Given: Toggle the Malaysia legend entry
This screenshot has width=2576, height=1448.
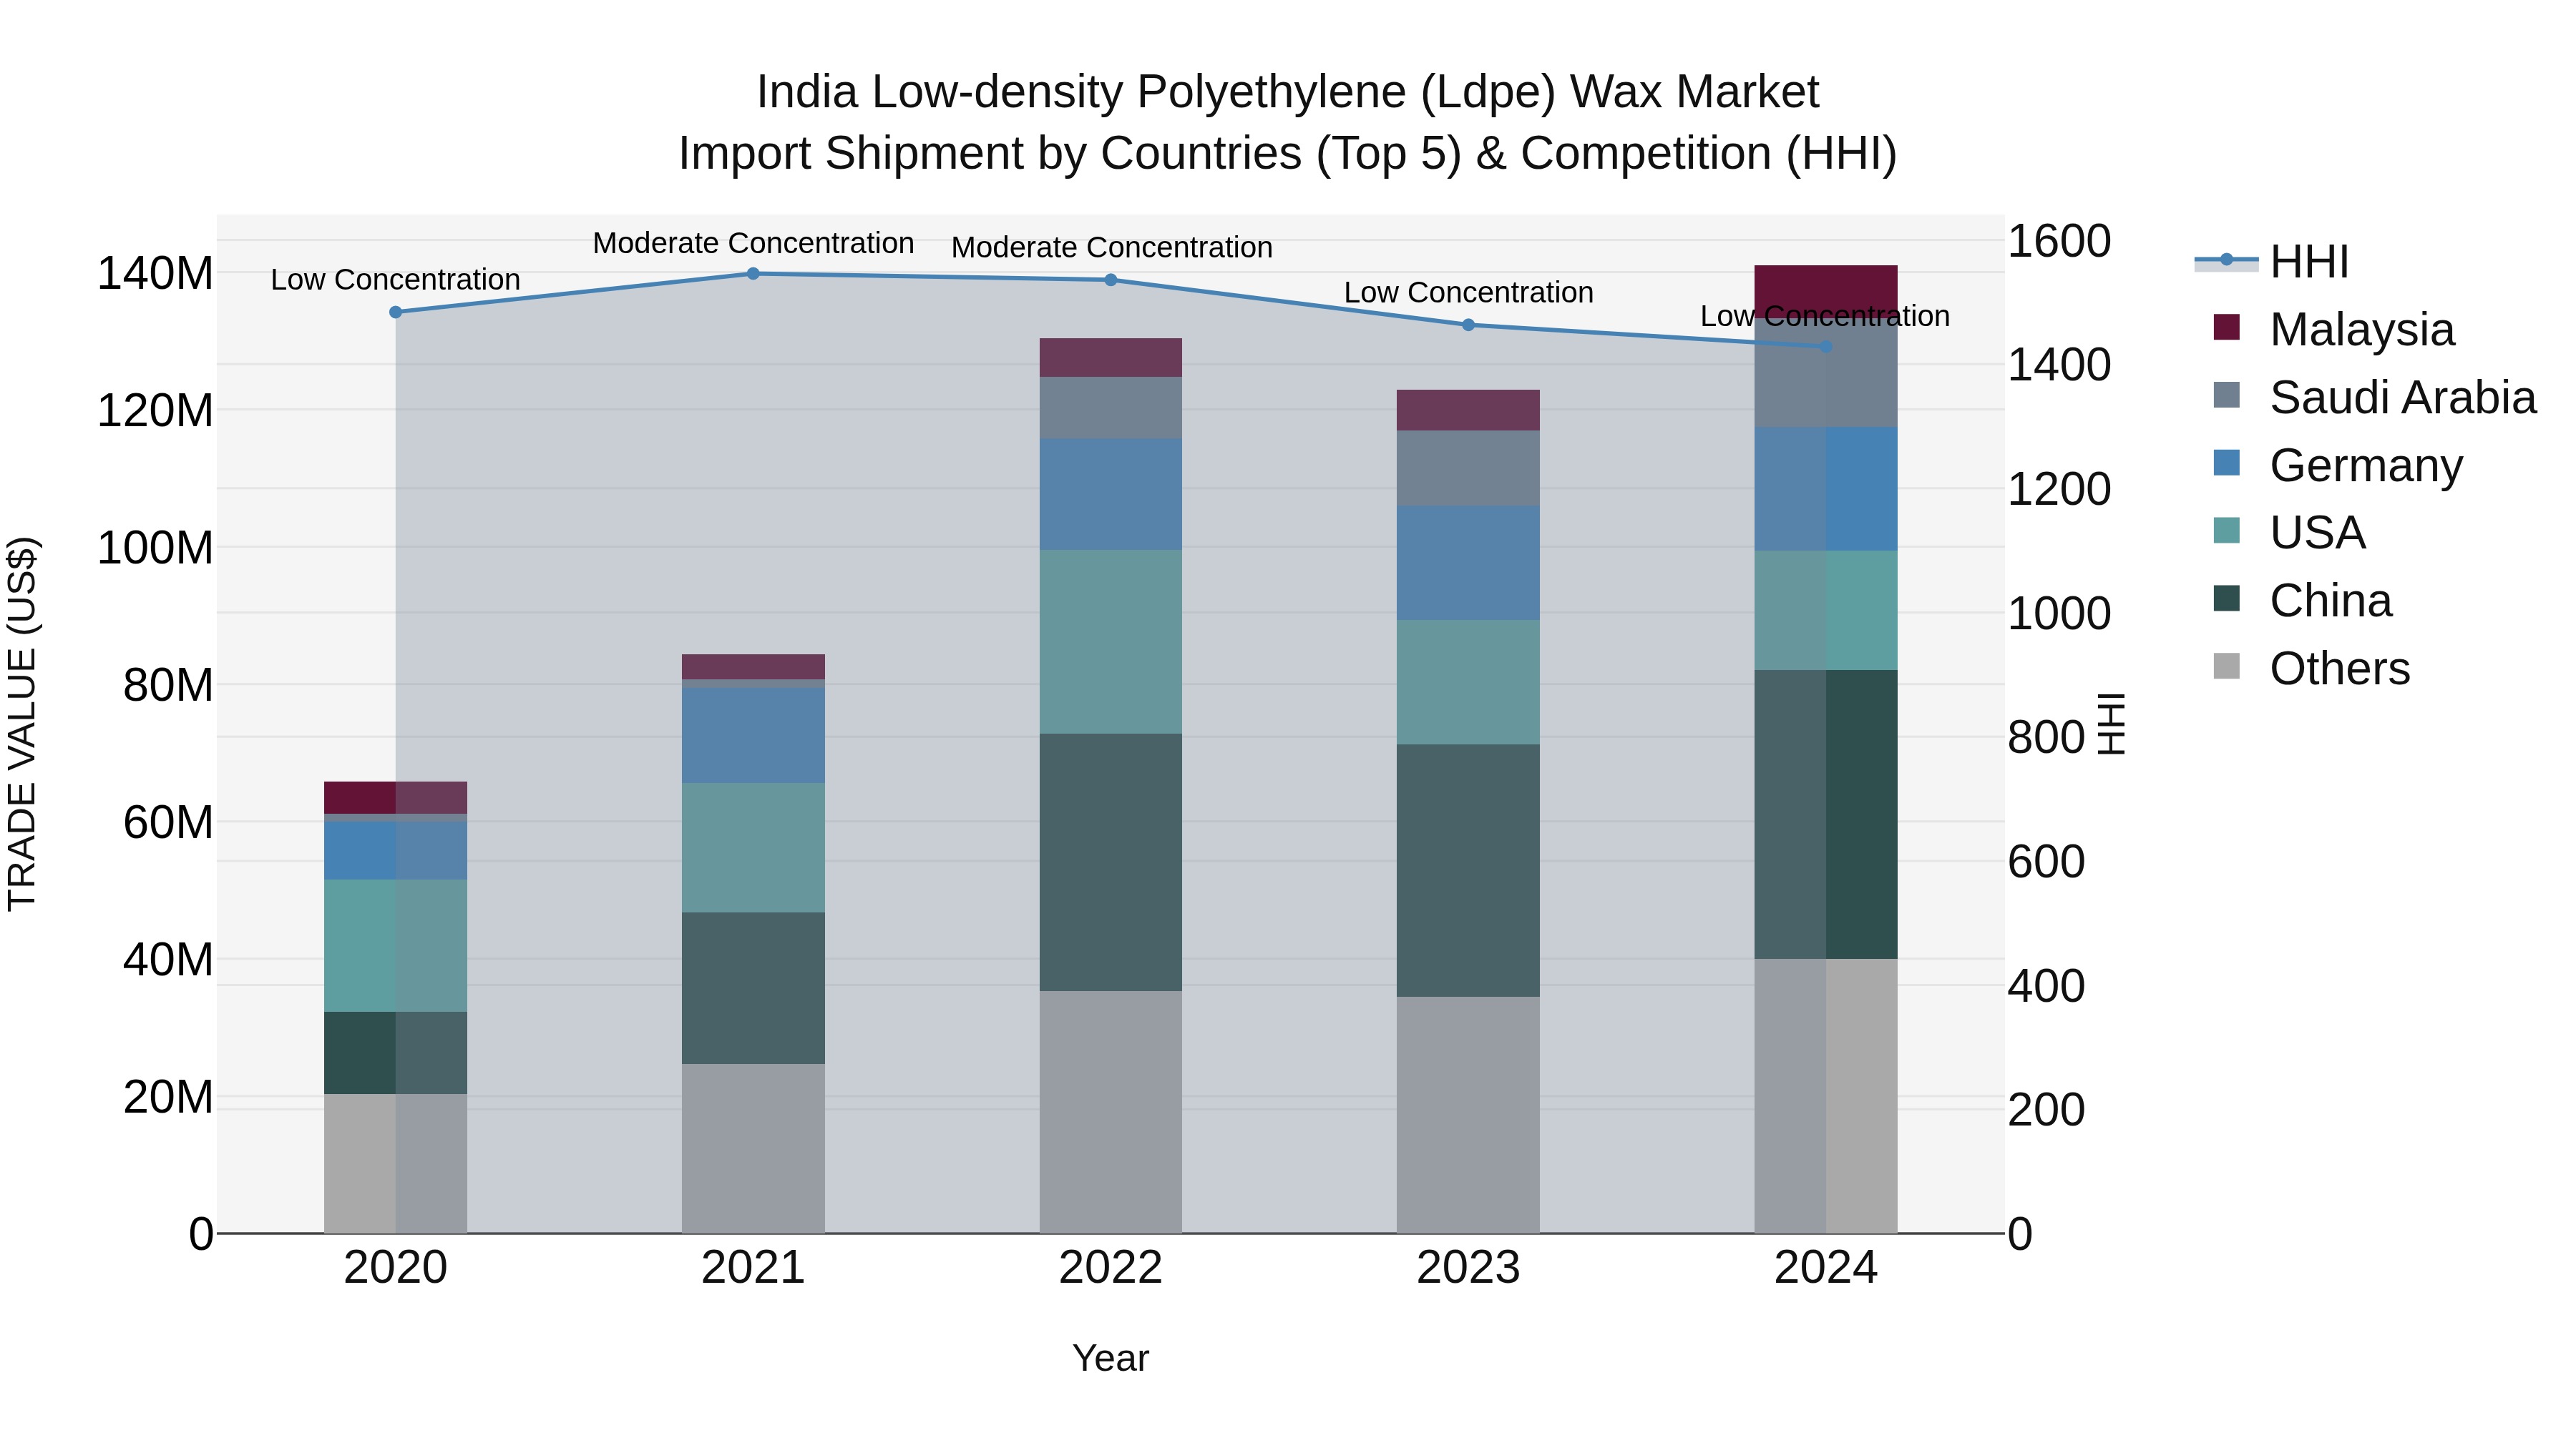Looking at the screenshot, I should coord(2334,330).
